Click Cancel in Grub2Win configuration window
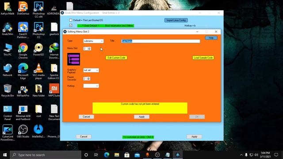Image resolution: width=283 pixels, height=159 pixels. point(84,136)
